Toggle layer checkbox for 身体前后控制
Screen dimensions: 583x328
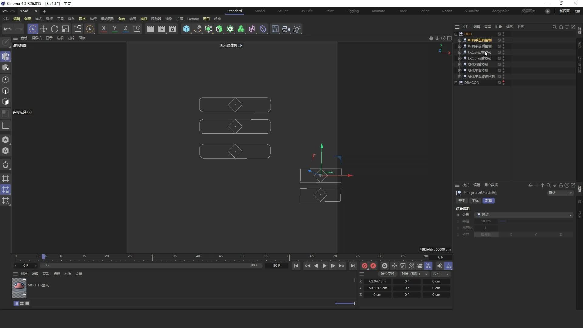[x=499, y=64]
